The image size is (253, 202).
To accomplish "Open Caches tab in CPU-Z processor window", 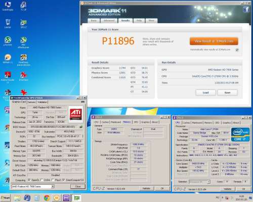I will (186, 123).
